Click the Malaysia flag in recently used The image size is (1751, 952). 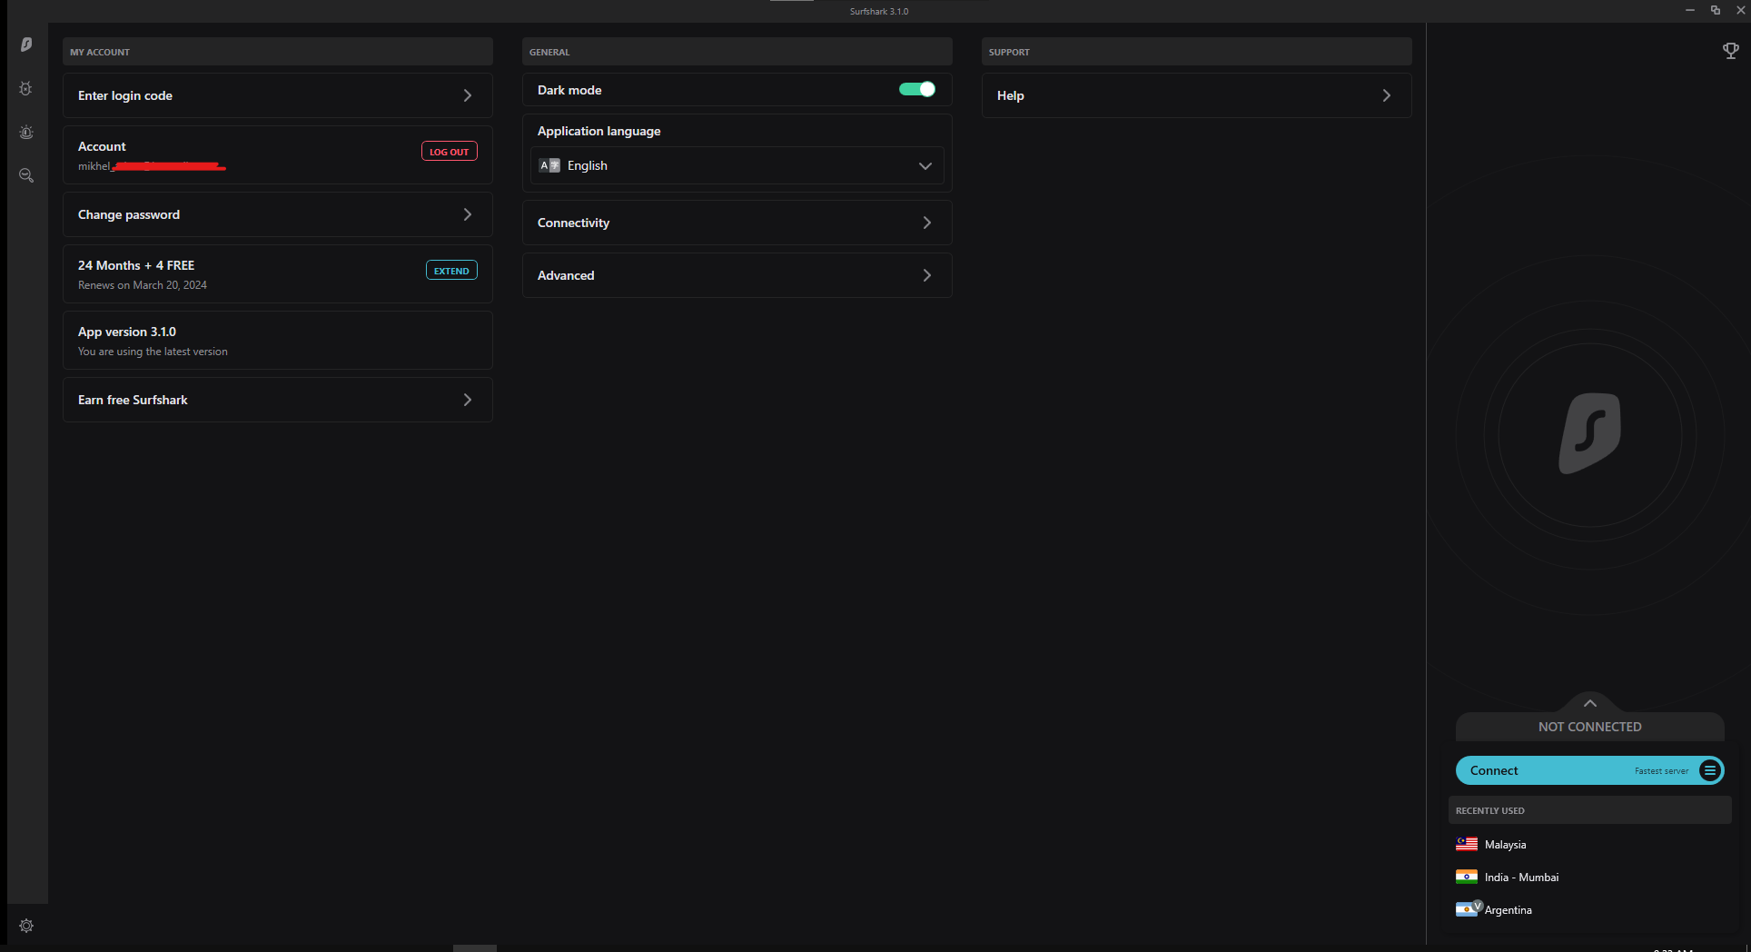point(1466,844)
